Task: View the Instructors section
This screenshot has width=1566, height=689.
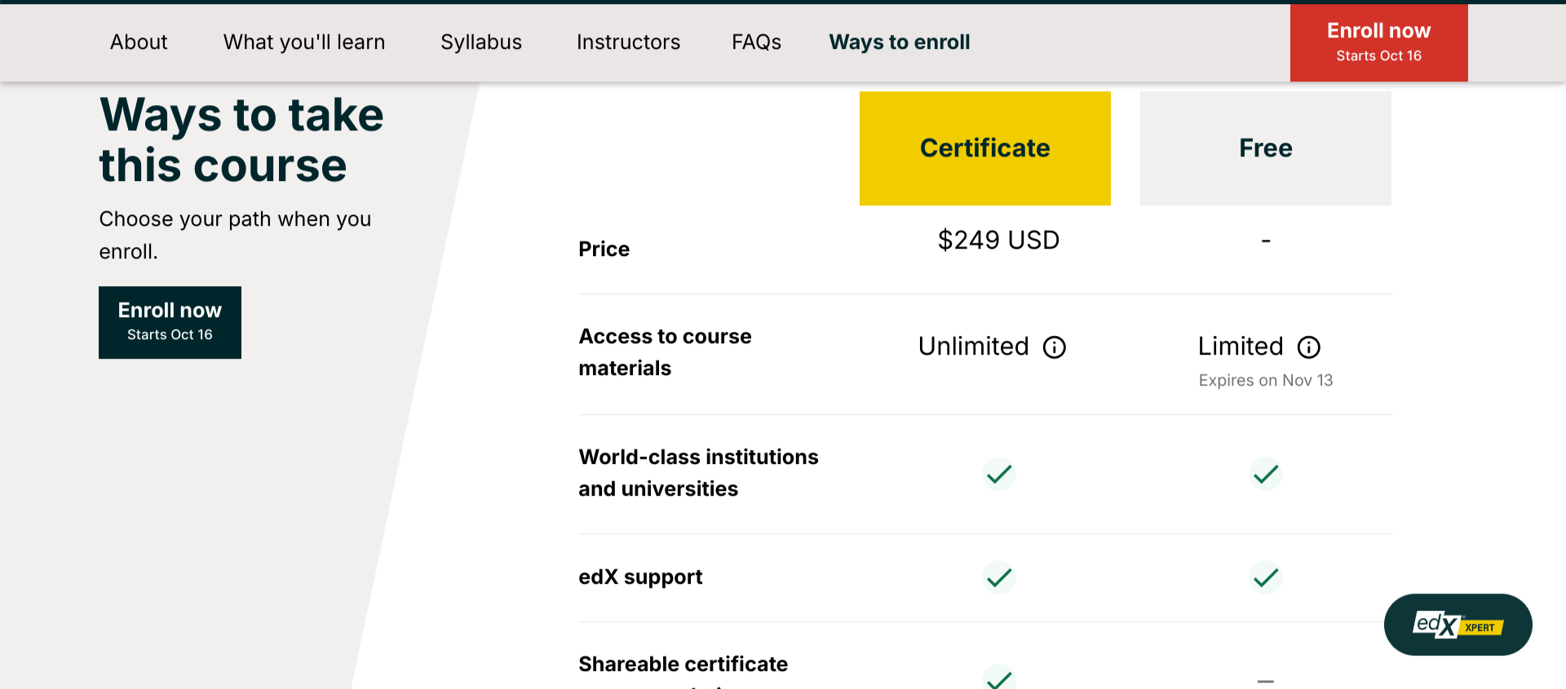Action: pyautogui.click(x=628, y=42)
